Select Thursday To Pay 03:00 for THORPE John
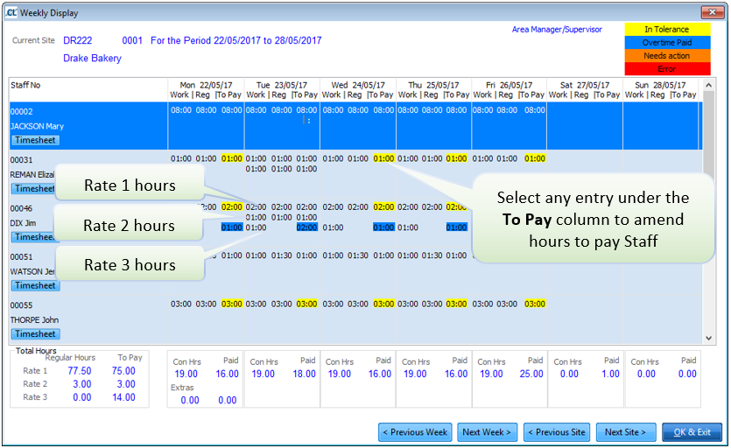Screen dimensions: 731x448 coord(456,304)
